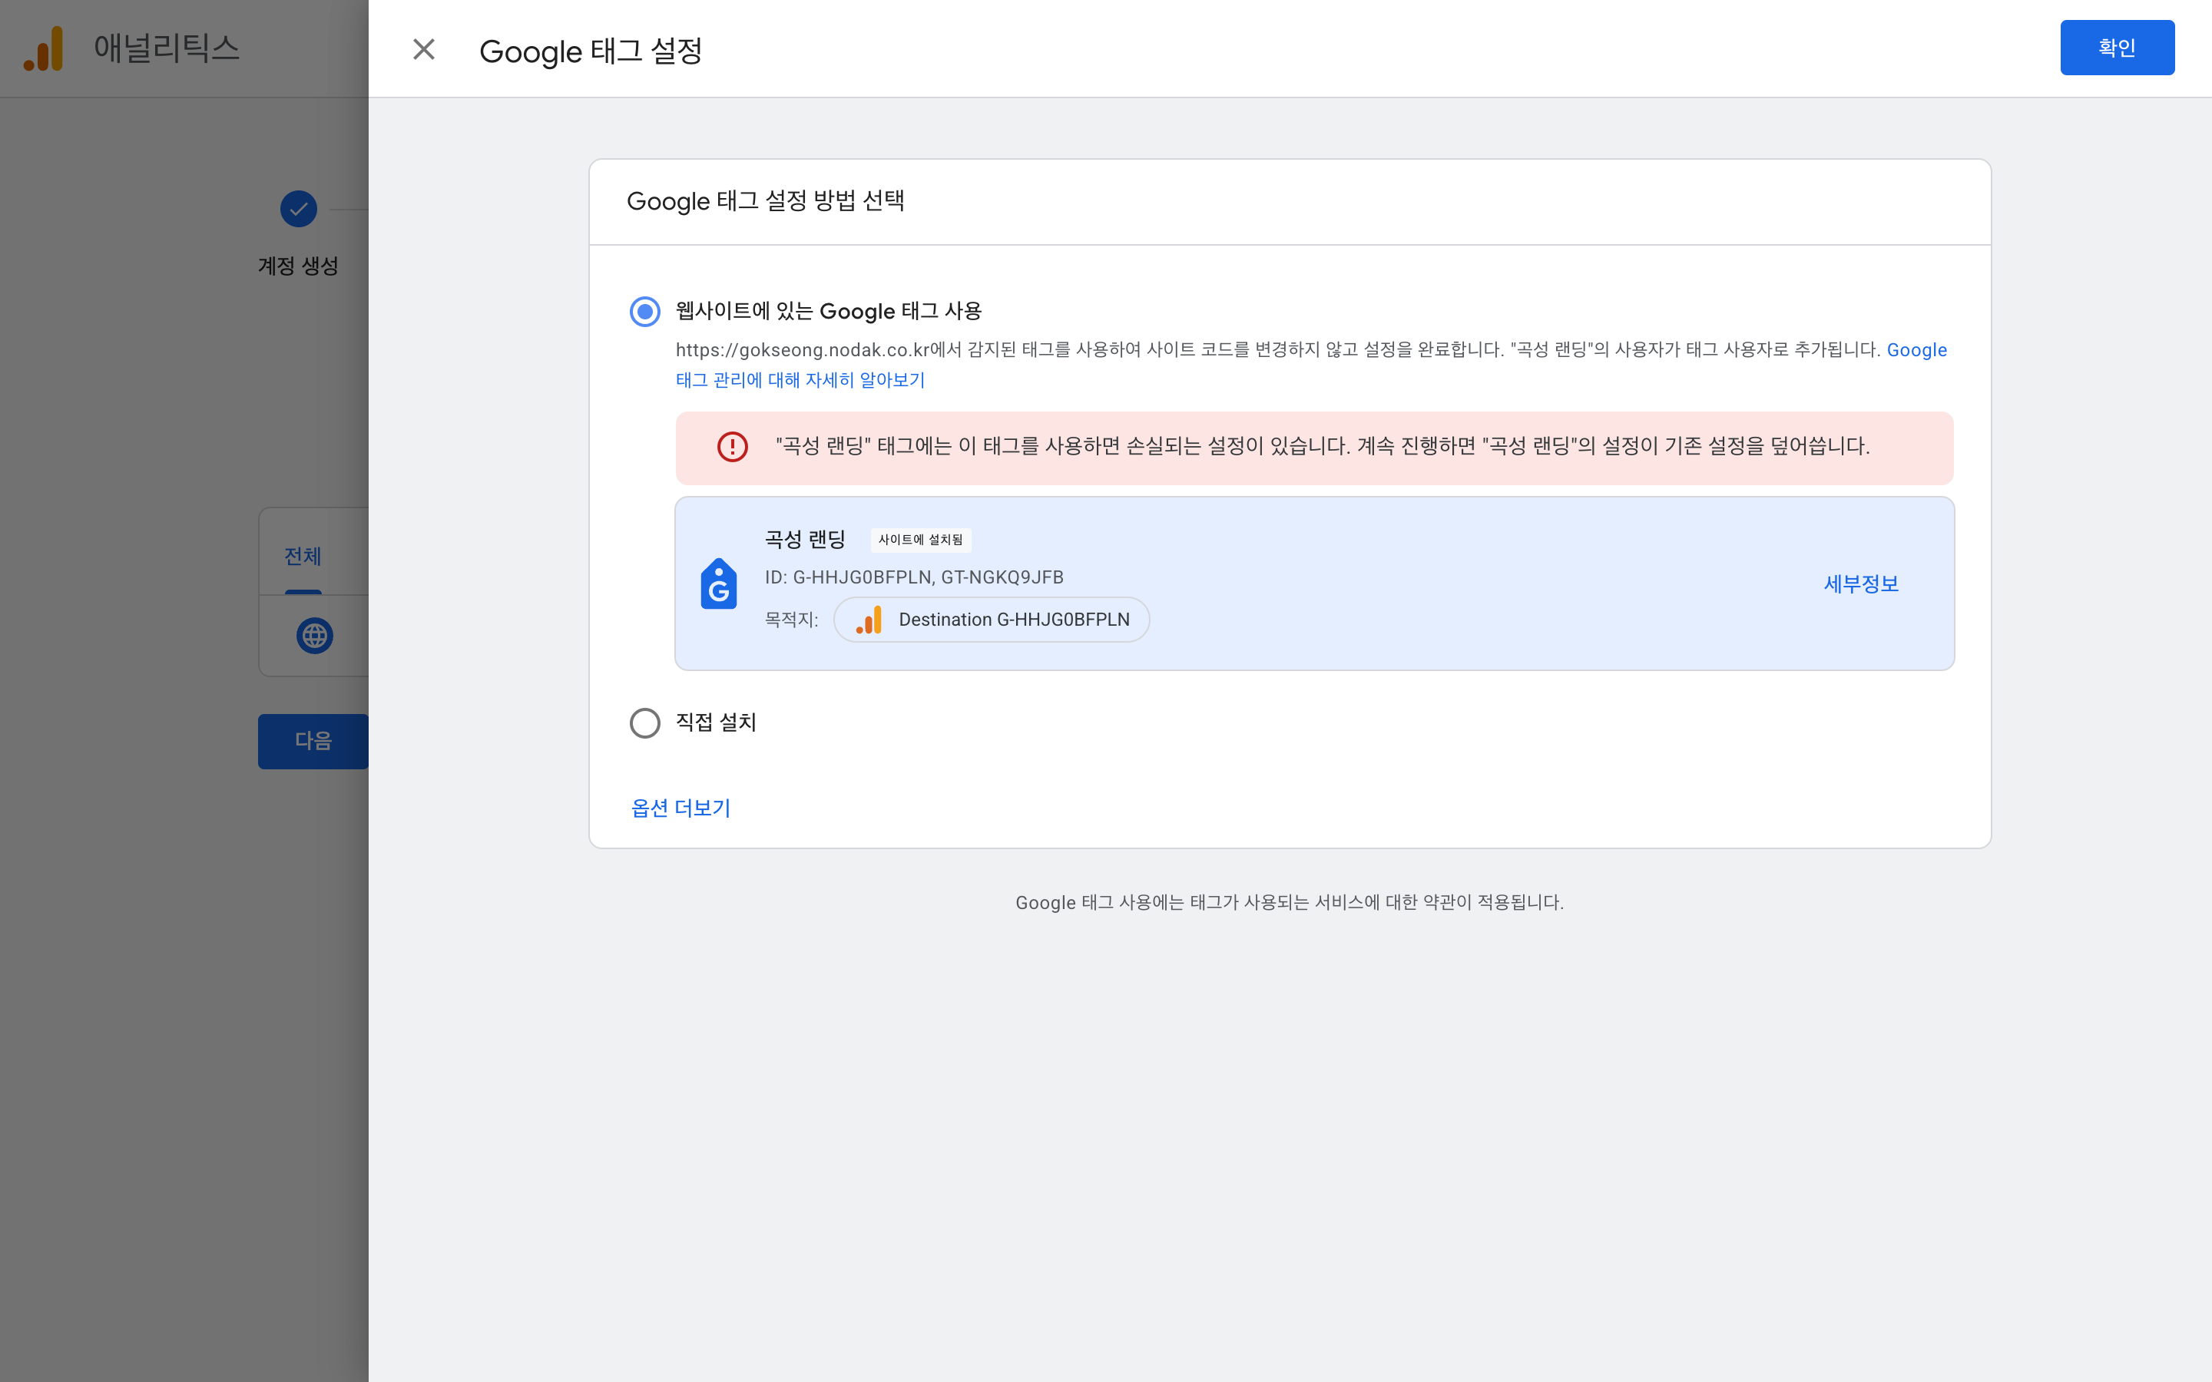Click the Analytics icon in destination chip
Screen dimensions: 2212x1382
point(869,620)
